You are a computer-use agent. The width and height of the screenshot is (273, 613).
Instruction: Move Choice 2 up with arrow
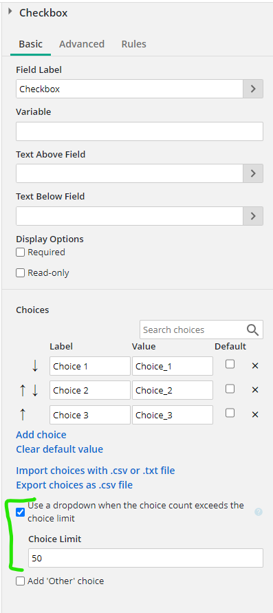pos(23,390)
